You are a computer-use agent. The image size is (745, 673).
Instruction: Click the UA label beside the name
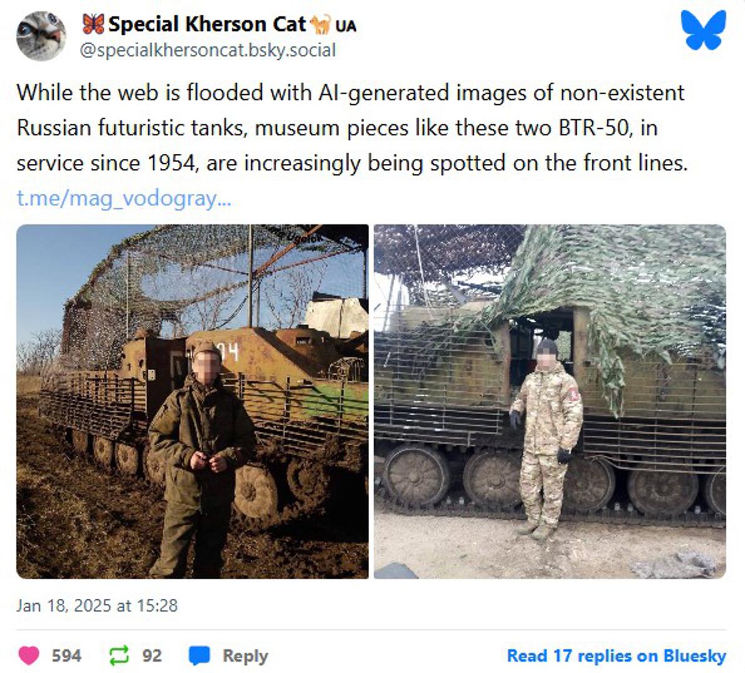pyautogui.click(x=345, y=26)
